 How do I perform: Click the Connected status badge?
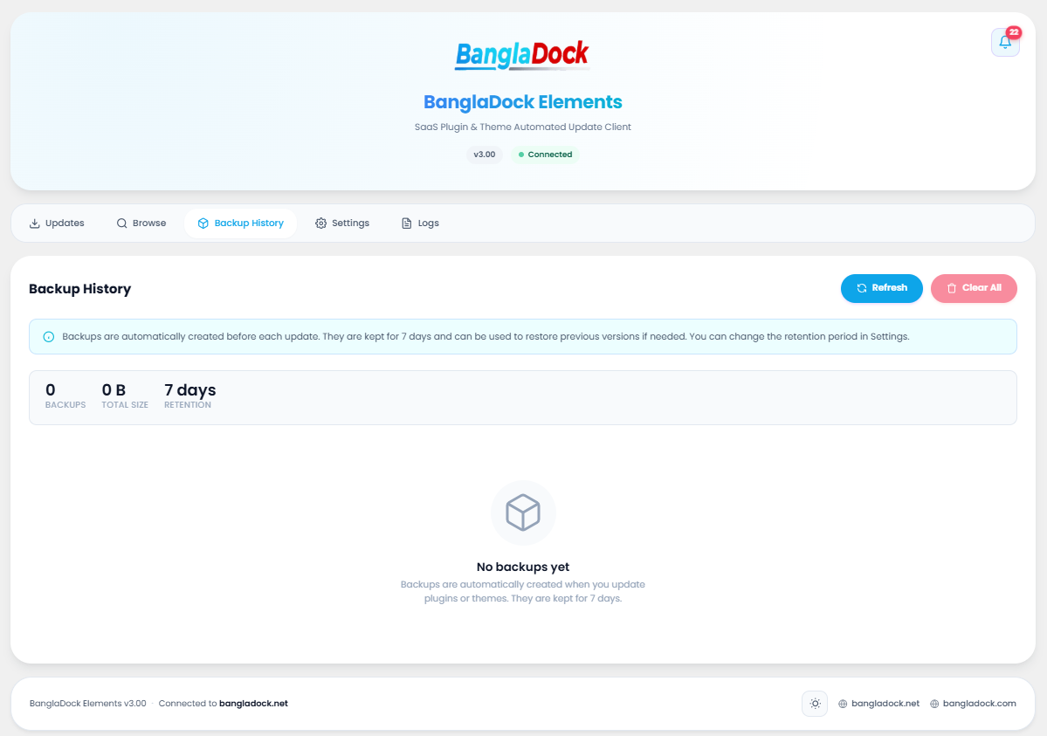pos(545,155)
